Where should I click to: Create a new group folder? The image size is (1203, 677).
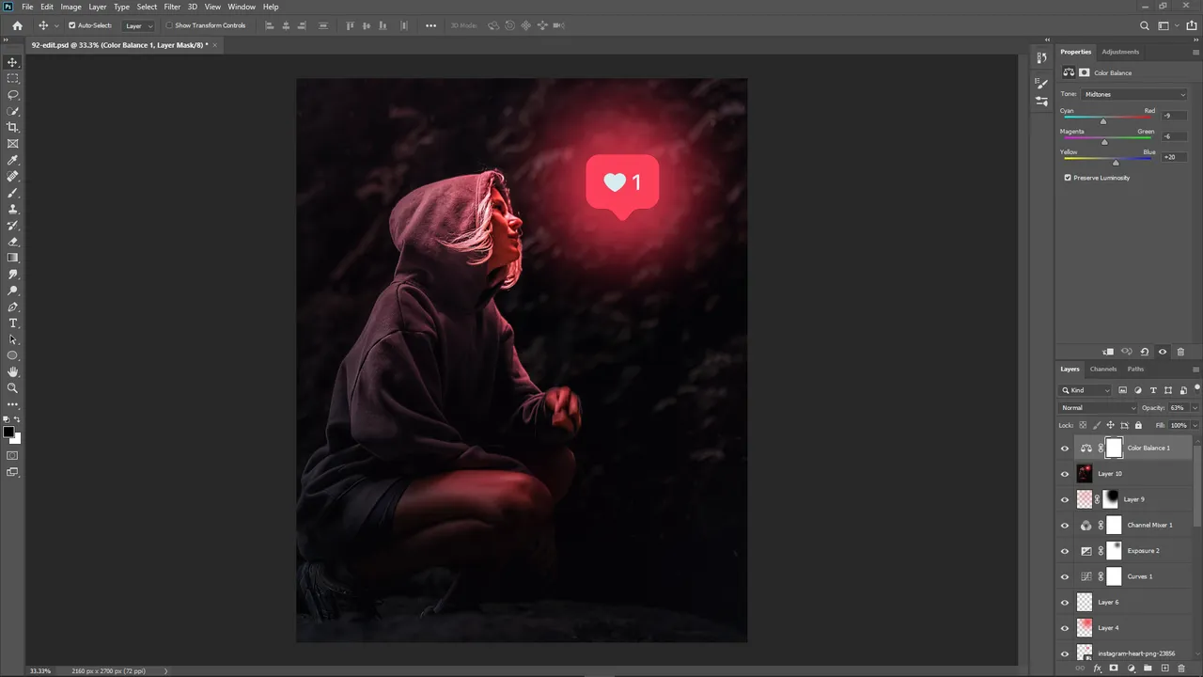coord(1148,669)
